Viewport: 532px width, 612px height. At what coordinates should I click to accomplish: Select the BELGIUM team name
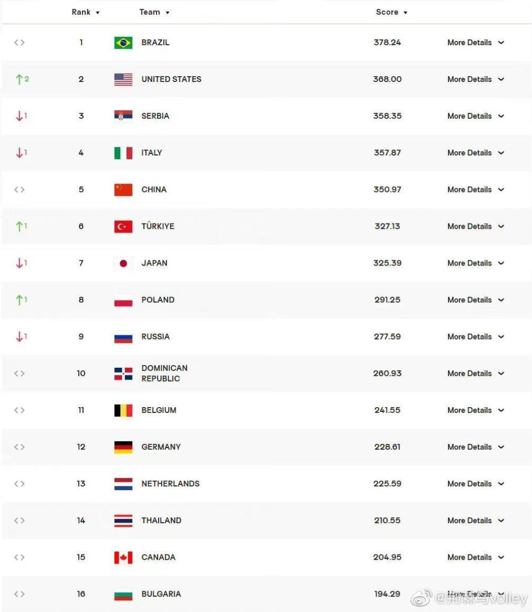(x=159, y=410)
